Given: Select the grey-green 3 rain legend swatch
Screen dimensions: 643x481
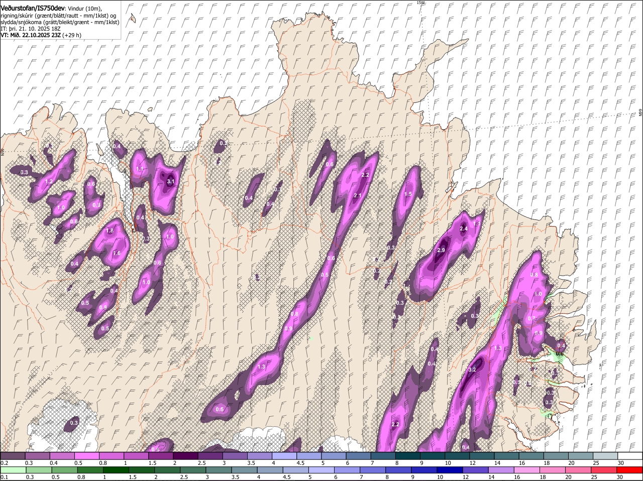Looking at the screenshot, I should point(220,470).
